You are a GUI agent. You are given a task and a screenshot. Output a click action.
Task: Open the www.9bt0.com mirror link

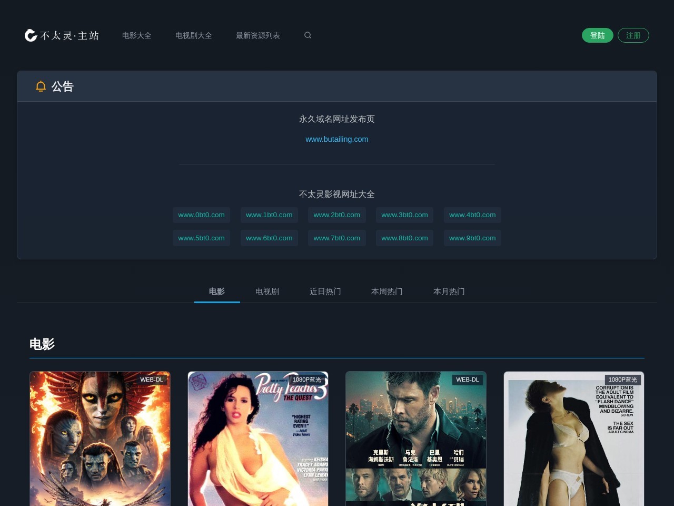pos(472,238)
